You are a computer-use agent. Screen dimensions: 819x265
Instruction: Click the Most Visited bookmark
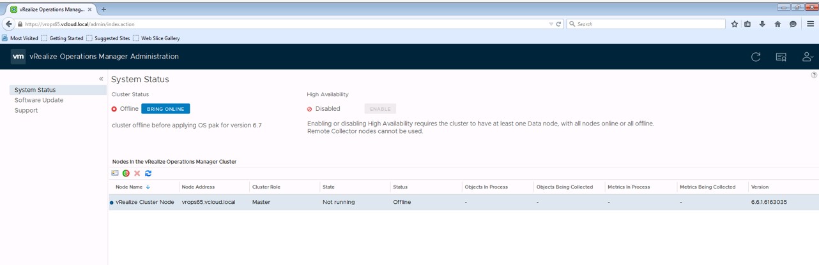coord(20,38)
